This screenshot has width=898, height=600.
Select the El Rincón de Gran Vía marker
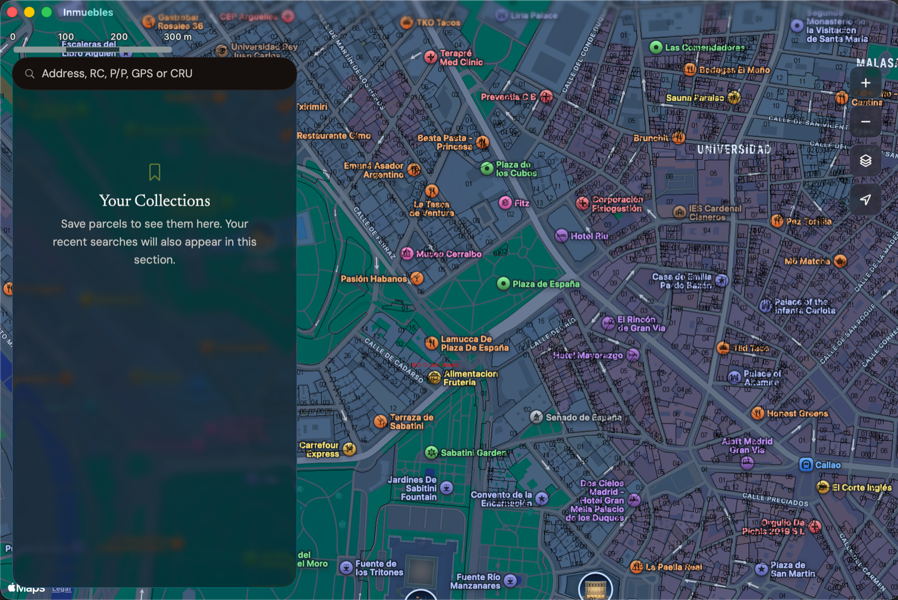pyautogui.click(x=609, y=323)
